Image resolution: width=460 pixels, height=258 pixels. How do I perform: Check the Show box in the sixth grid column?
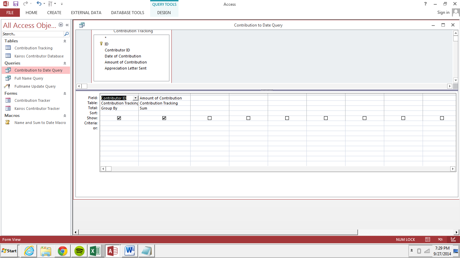[x=326, y=118]
